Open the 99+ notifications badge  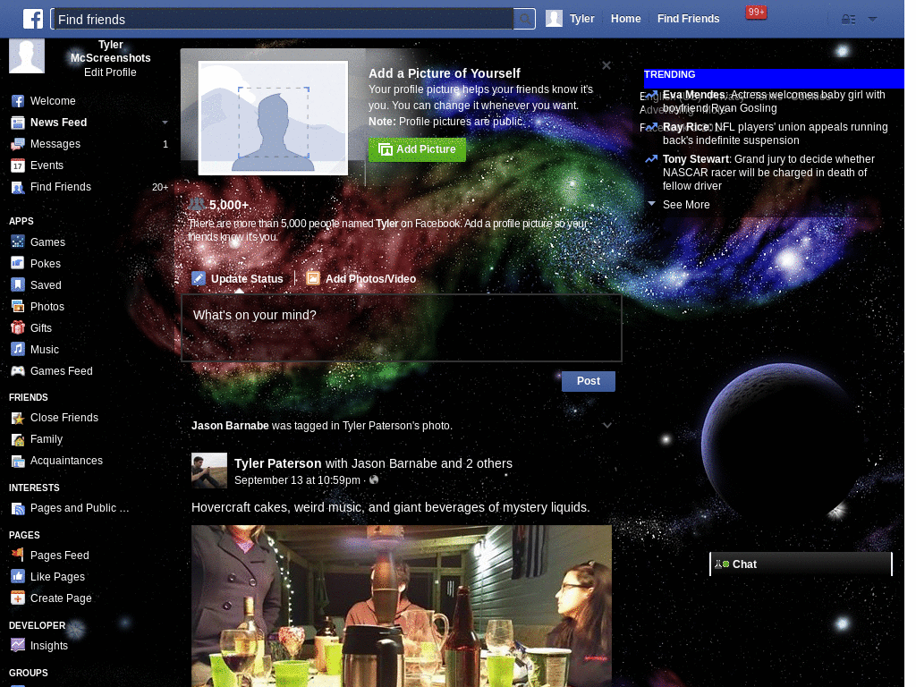[x=756, y=13]
